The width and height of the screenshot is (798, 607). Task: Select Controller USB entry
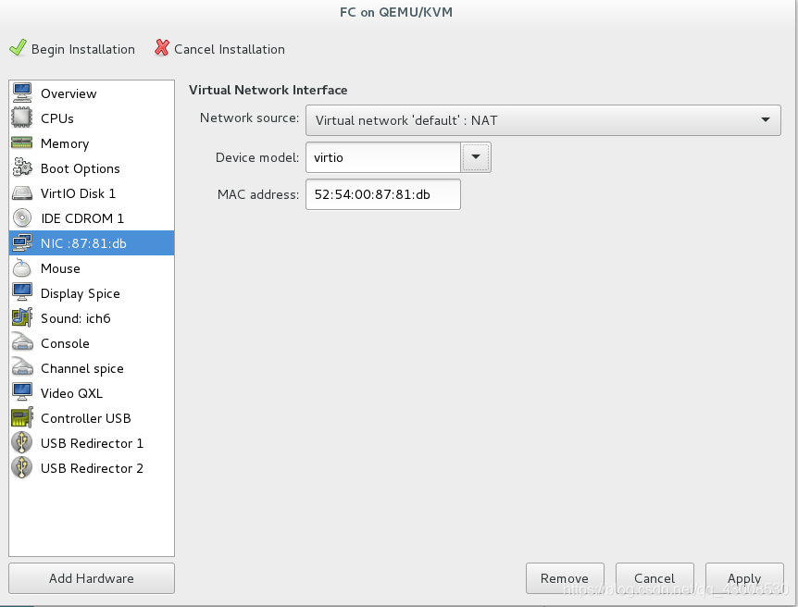92,417
